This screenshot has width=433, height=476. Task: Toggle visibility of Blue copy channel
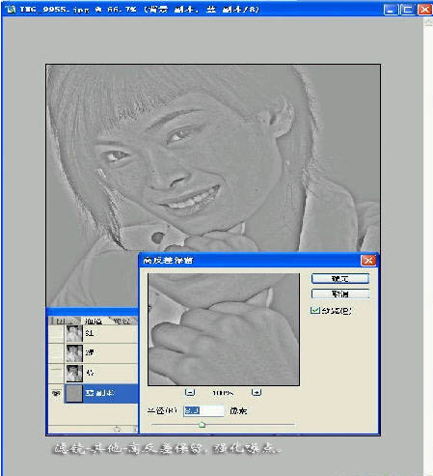tap(56, 393)
